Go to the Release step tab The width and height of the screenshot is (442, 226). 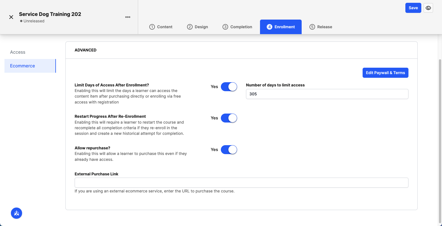click(321, 27)
